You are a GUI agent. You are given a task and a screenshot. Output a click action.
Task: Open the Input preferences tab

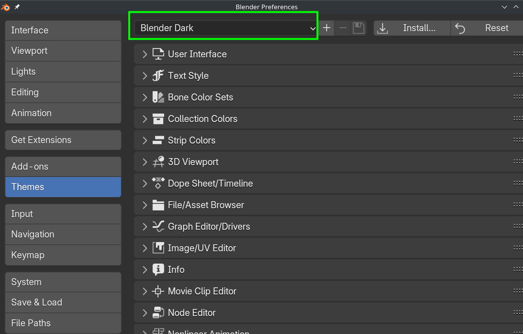63,214
